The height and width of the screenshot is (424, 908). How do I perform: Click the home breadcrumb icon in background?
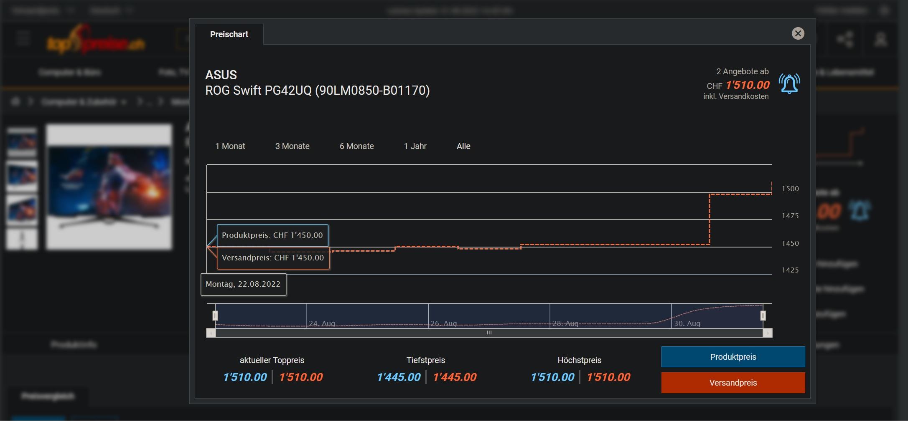[x=15, y=101]
